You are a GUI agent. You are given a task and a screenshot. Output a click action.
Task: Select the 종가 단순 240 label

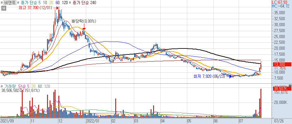point(84,3)
